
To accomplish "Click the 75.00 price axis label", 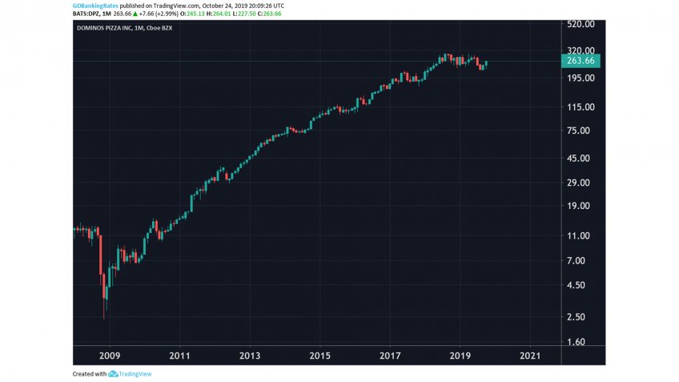I will coord(579,131).
